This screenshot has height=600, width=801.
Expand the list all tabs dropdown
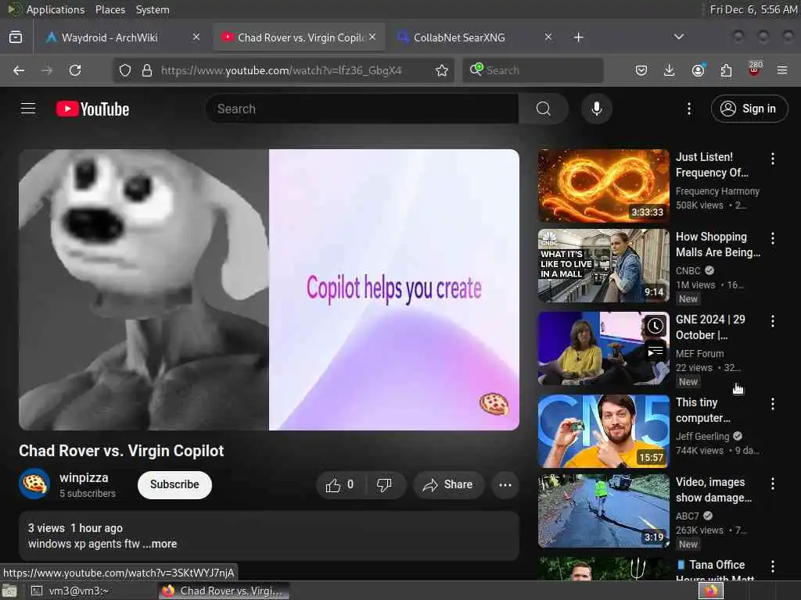pos(679,37)
